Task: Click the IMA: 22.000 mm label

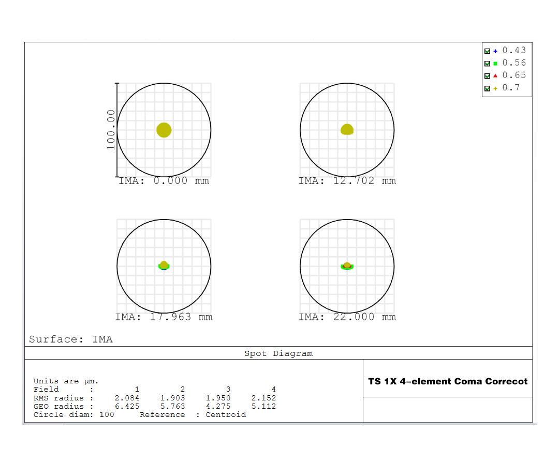Action: pos(347,317)
